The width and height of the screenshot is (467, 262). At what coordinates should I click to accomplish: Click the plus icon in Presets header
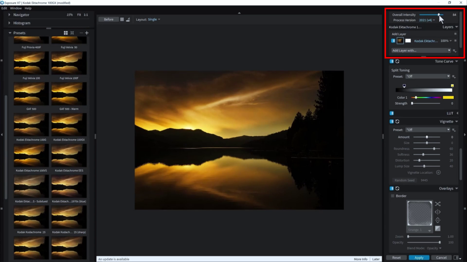point(87,33)
